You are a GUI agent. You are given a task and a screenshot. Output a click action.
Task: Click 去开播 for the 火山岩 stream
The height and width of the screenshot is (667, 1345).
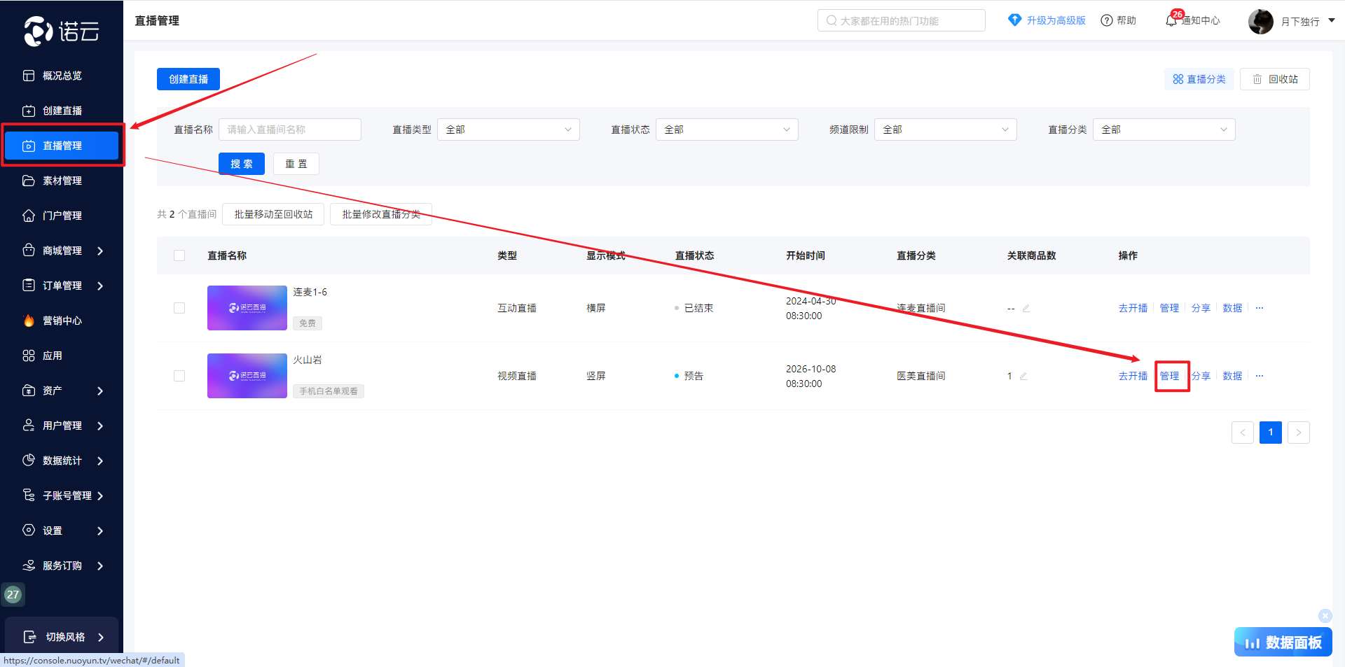(1132, 376)
